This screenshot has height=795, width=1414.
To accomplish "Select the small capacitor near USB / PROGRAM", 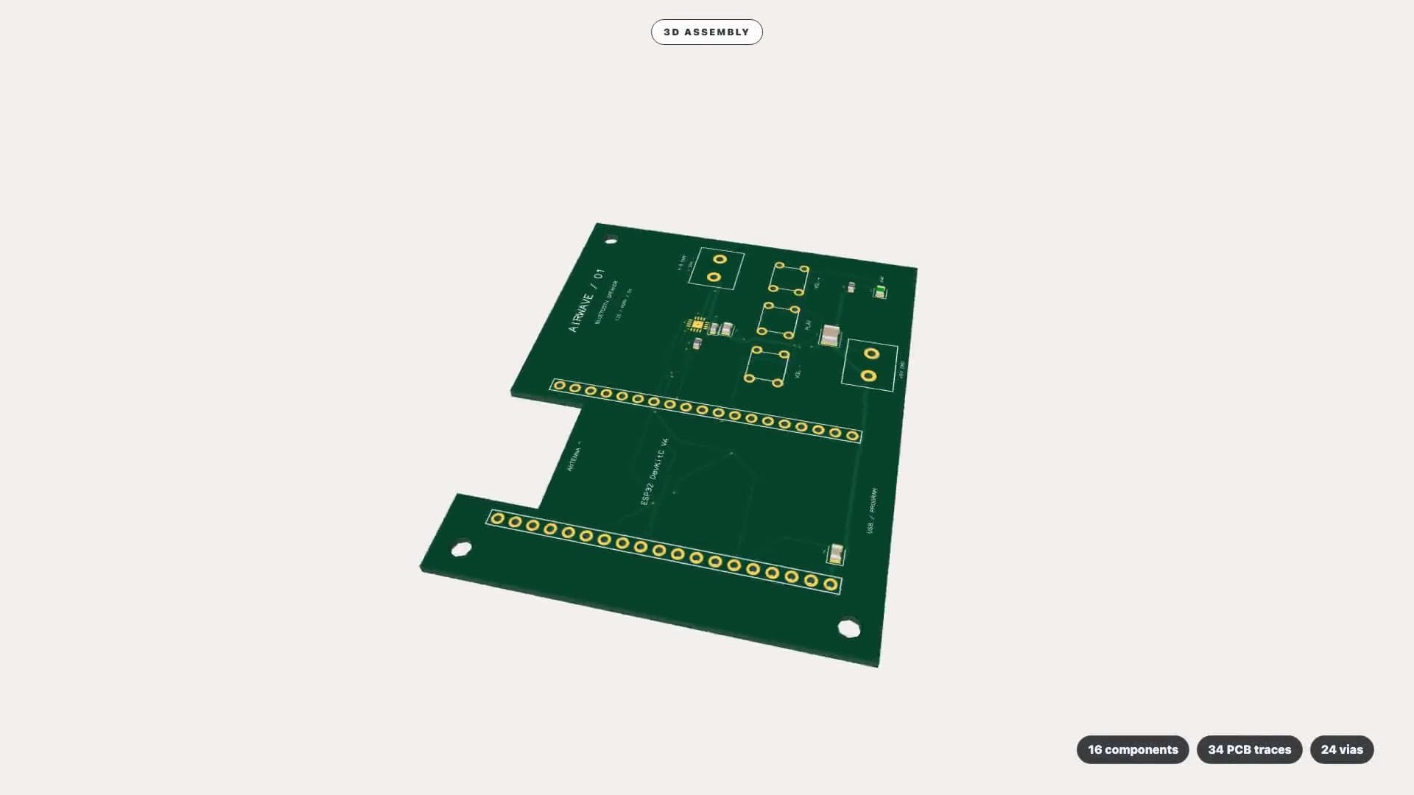I will pos(836,554).
